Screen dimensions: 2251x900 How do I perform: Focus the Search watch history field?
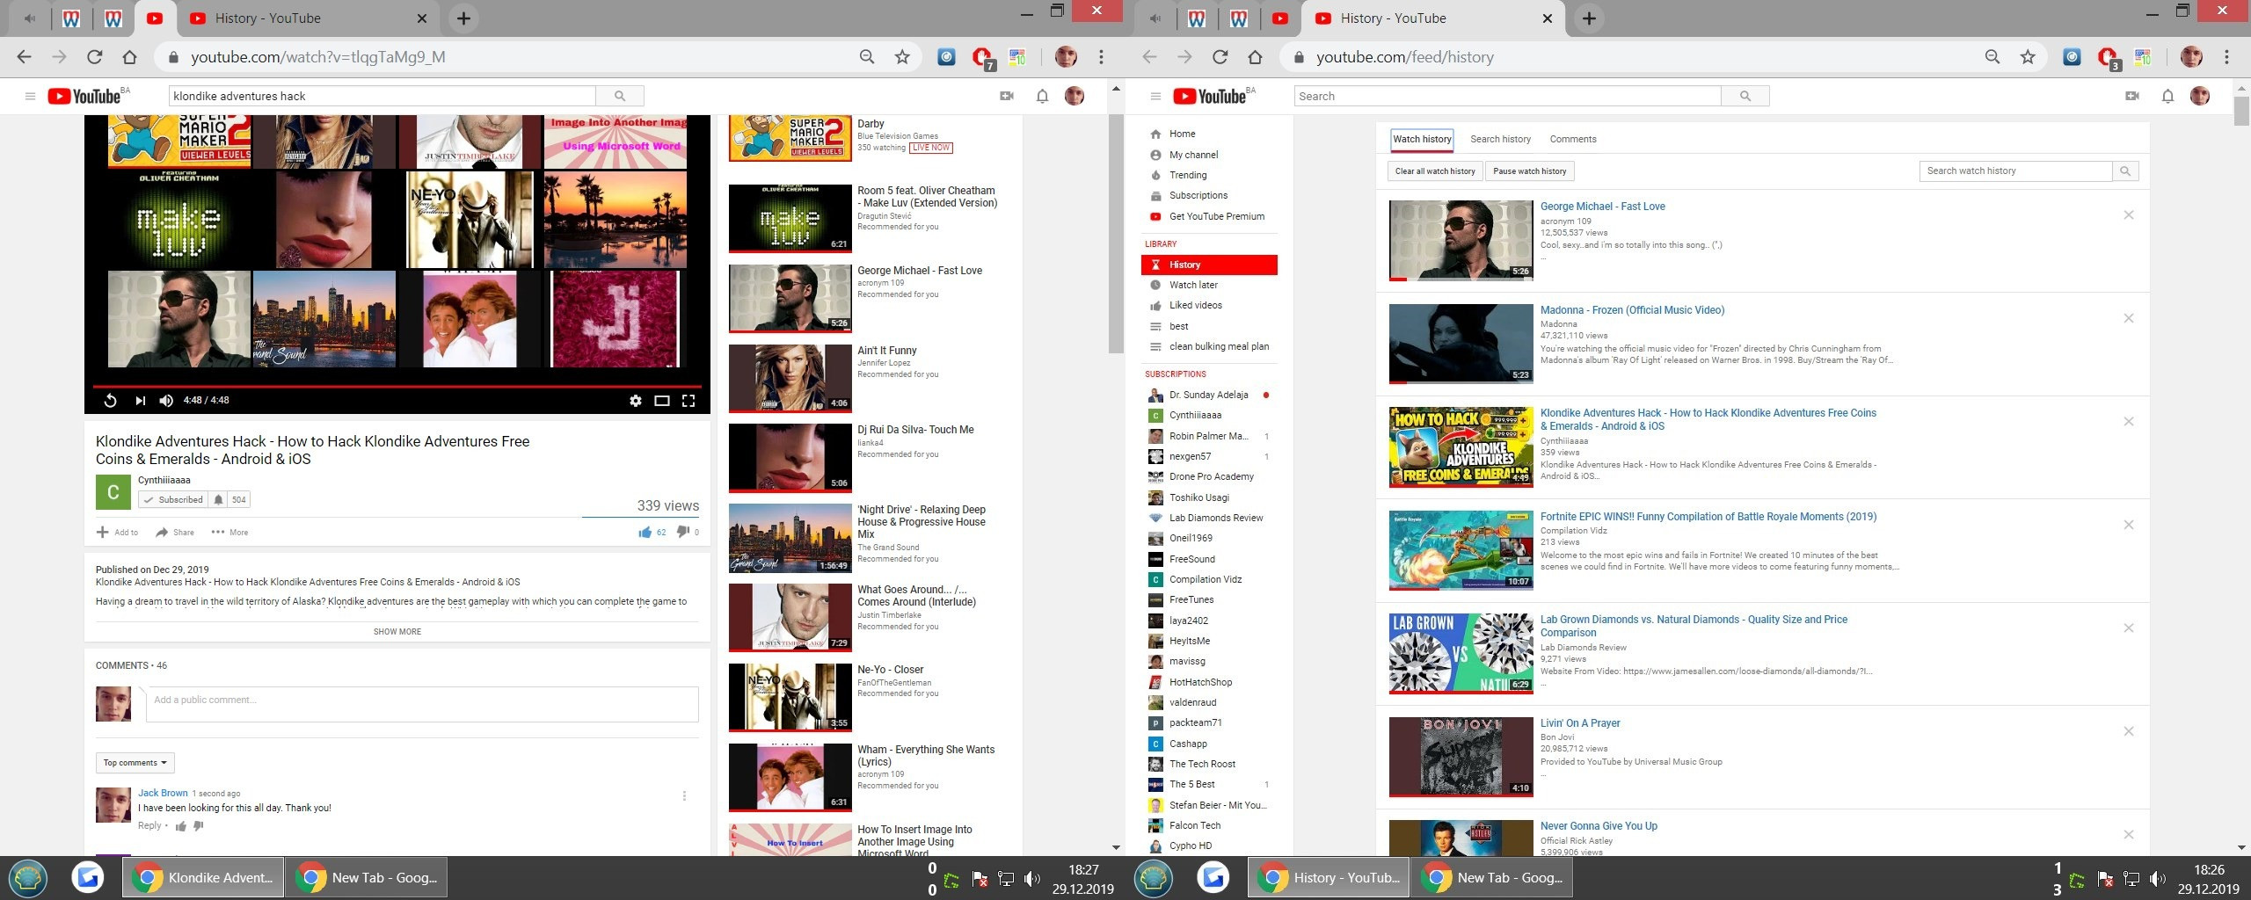[x=2016, y=171]
